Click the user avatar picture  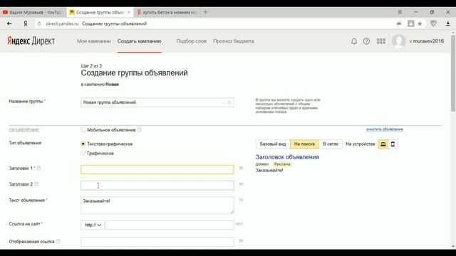point(399,41)
